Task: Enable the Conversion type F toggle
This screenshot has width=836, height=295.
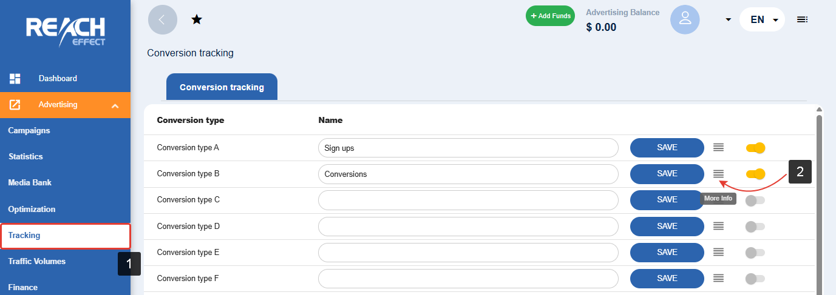Action: tap(755, 279)
